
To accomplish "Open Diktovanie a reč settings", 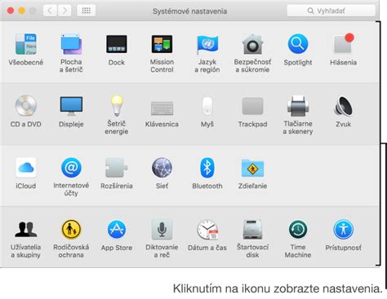I will 162,230.
